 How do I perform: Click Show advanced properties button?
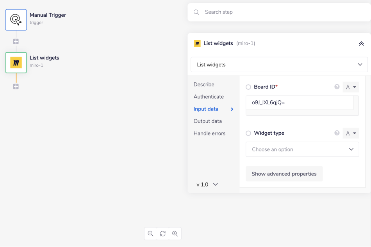click(x=284, y=174)
